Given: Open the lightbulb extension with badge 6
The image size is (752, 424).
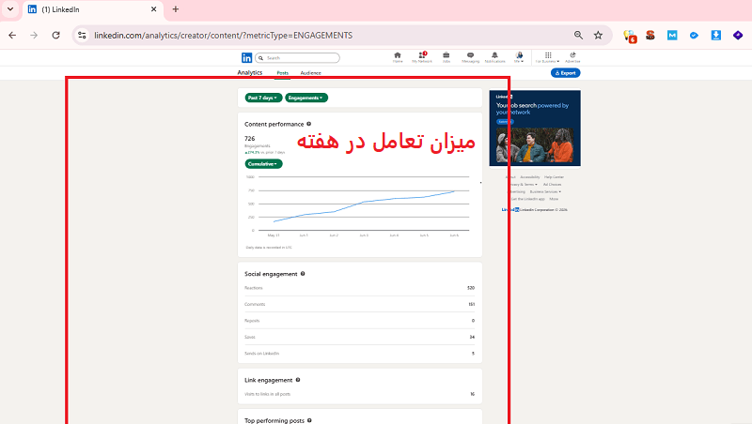Looking at the screenshot, I should coord(630,36).
